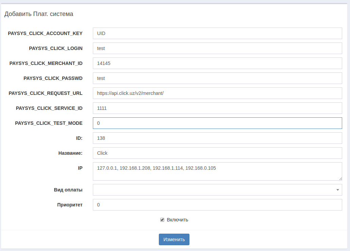Click inside the IP addresses textarea
The image size is (350, 251).
217,171
